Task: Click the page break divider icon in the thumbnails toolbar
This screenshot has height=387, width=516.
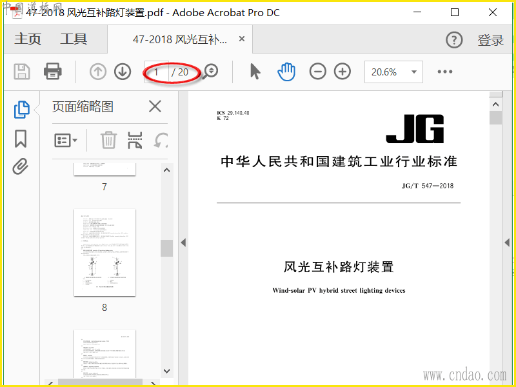Action: [x=135, y=140]
